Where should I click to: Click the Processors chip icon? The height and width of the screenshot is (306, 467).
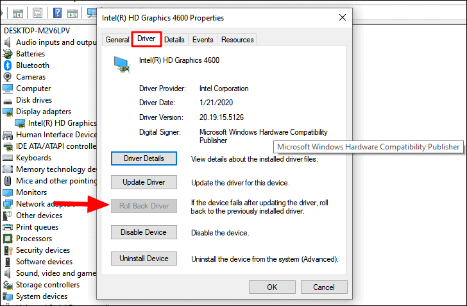[x=8, y=239]
